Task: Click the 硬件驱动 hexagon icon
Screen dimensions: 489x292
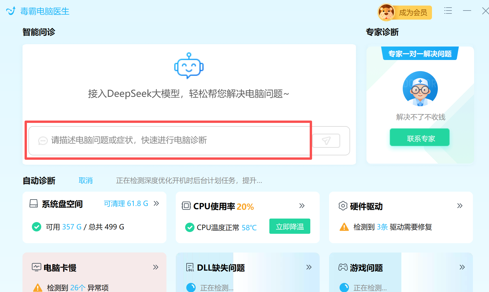Action: point(343,206)
